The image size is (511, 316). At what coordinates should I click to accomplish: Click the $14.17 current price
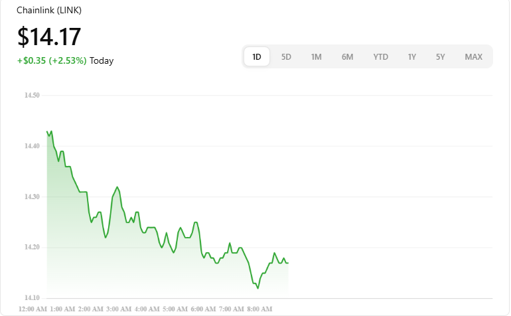pyautogui.click(x=50, y=37)
